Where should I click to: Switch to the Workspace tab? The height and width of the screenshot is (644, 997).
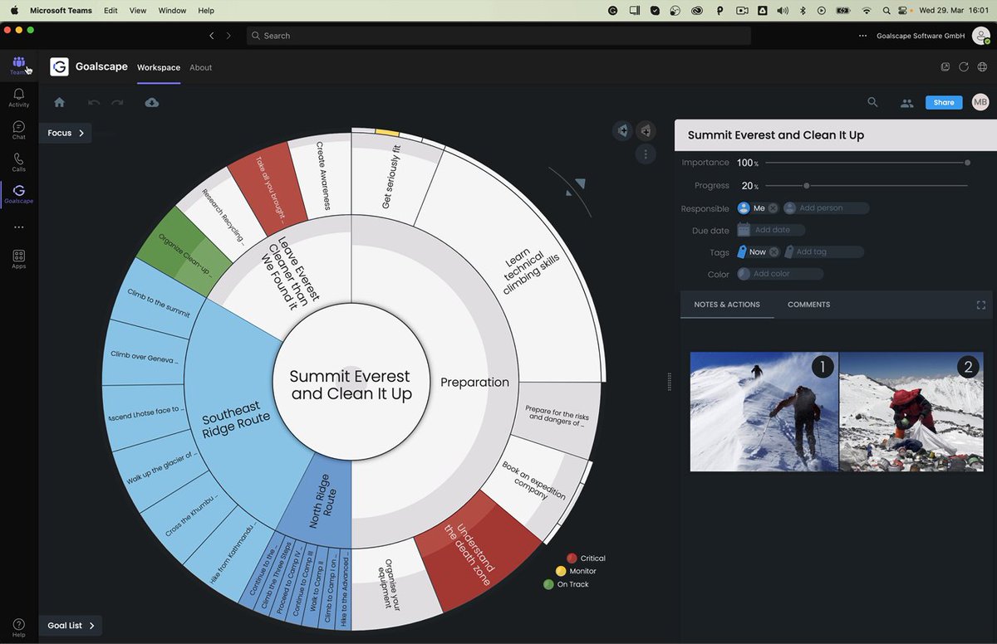point(159,67)
